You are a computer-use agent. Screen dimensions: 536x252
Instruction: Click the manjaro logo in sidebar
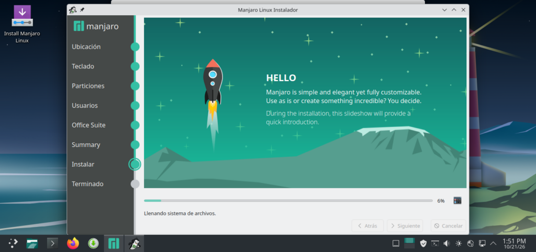[96, 26]
